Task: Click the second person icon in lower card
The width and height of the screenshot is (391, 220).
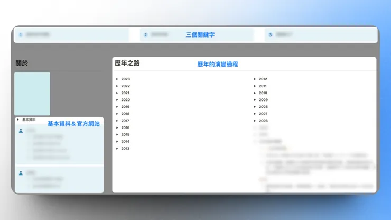Action: point(21,173)
